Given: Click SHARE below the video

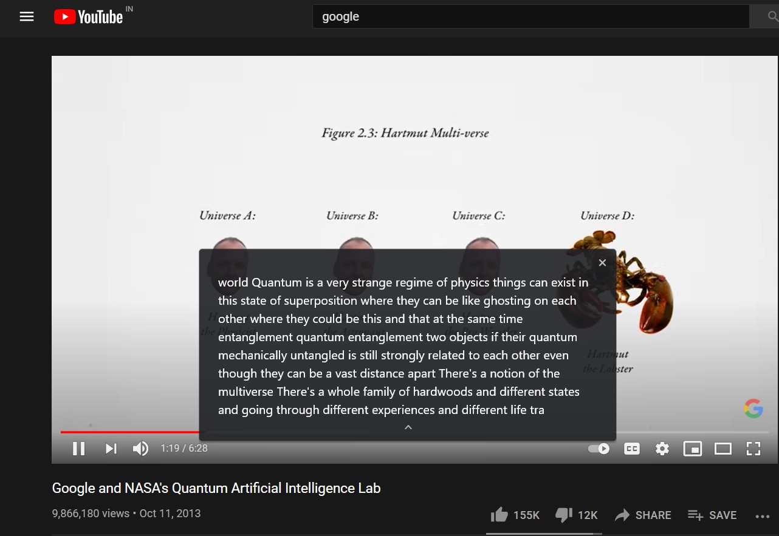Looking at the screenshot, I should 643,515.
